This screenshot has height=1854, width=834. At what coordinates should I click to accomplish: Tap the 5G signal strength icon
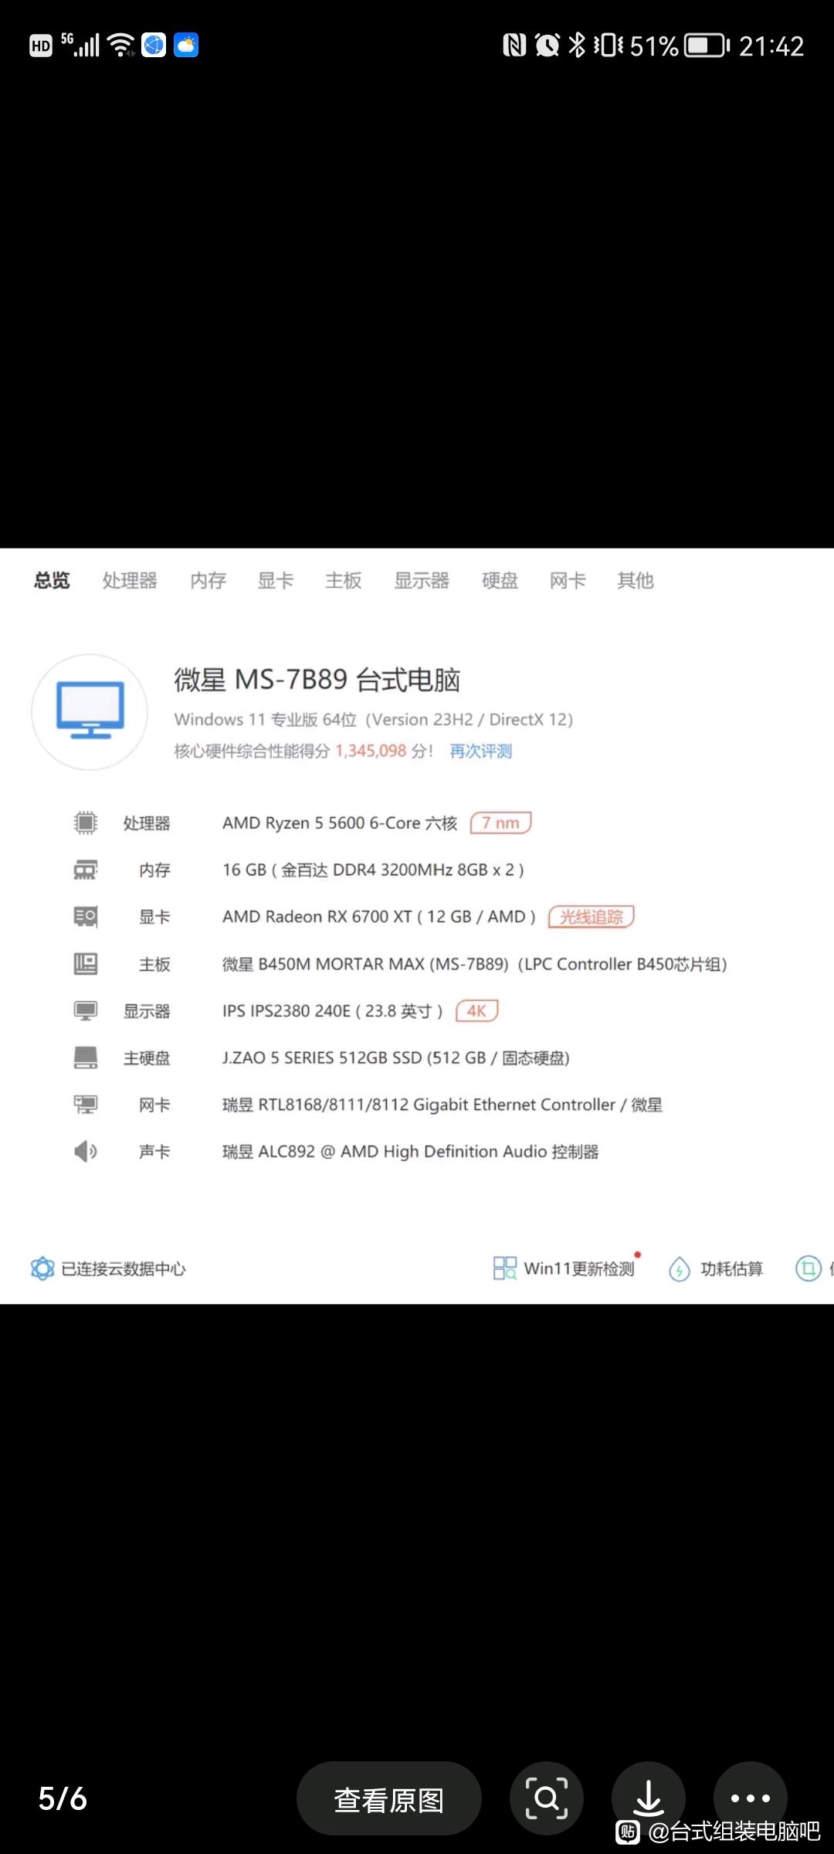80,45
